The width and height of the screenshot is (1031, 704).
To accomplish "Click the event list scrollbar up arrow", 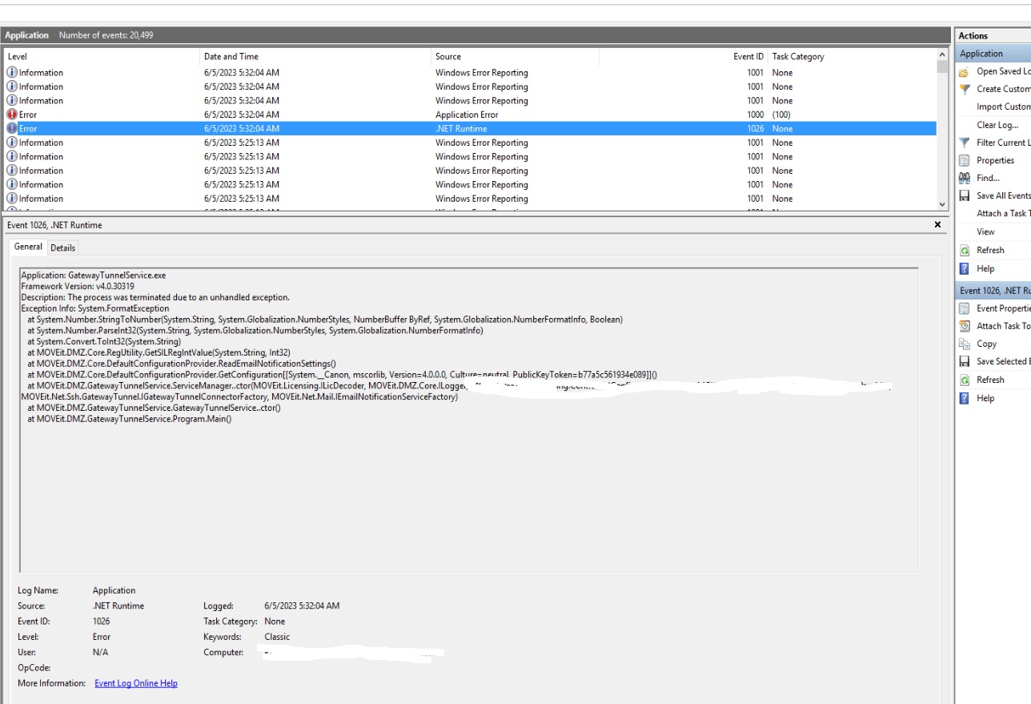I will point(942,55).
